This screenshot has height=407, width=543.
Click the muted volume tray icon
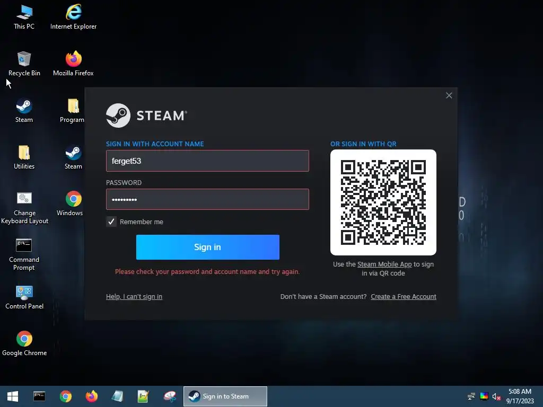click(x=496, y=396)
